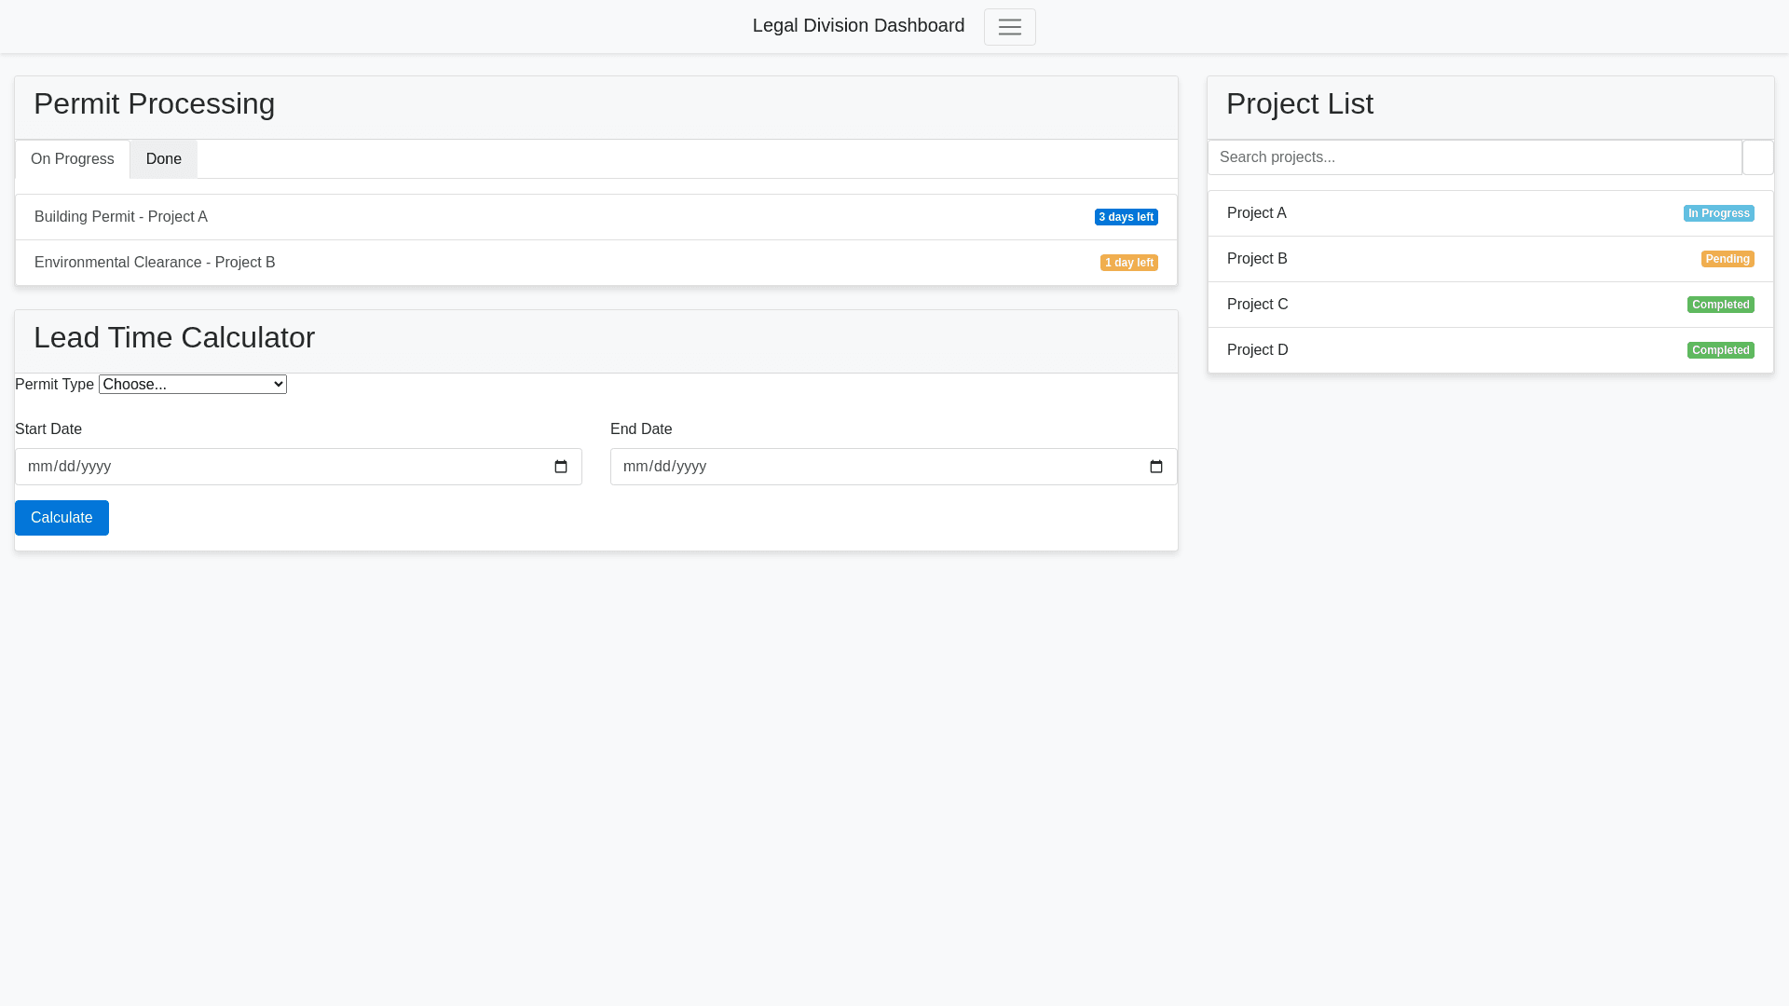This screenshot has width=1789, height=1006.
Task: Focus the Search projects input field
Action: tap(1474, 157)
